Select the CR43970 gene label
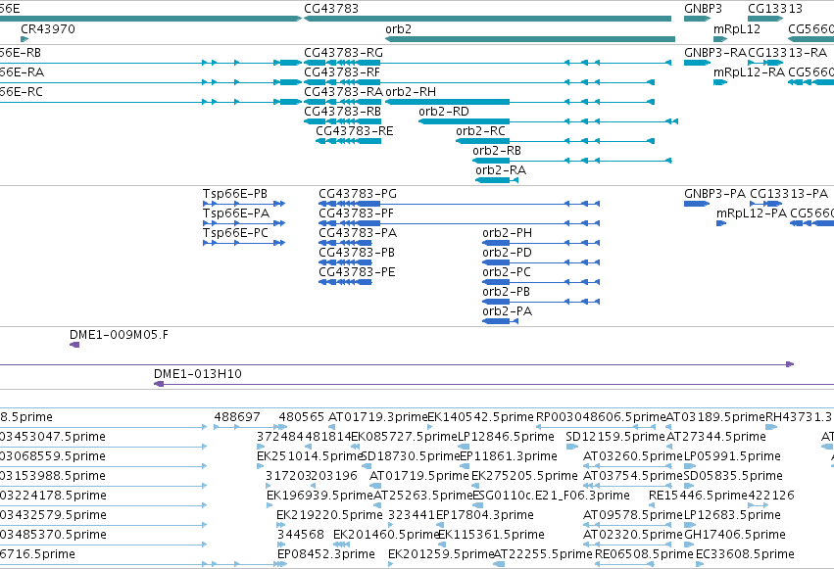834x569 pixels. 48,29
